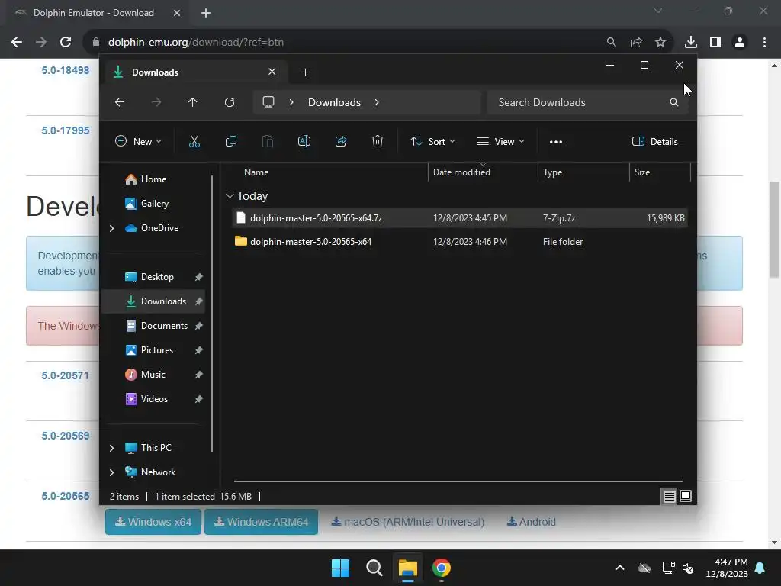Close the Downloads Explorer tab
The height and width of the screenshot is (586, 781).
pos(272,72)
